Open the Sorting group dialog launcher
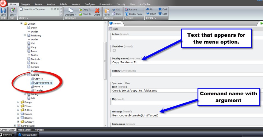The height and width of the screenshot is (137, 263). click(x=155, y=18)
